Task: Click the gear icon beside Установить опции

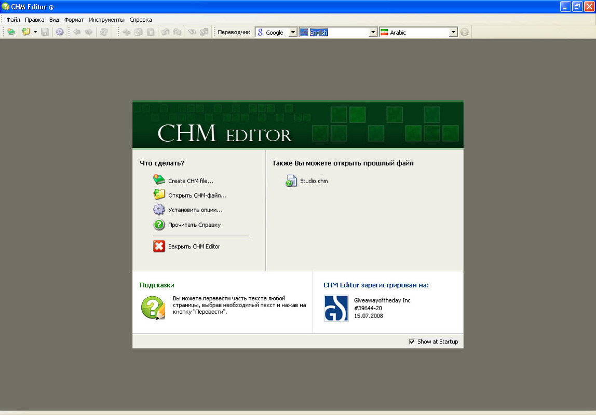Action: tap(159, 209)
